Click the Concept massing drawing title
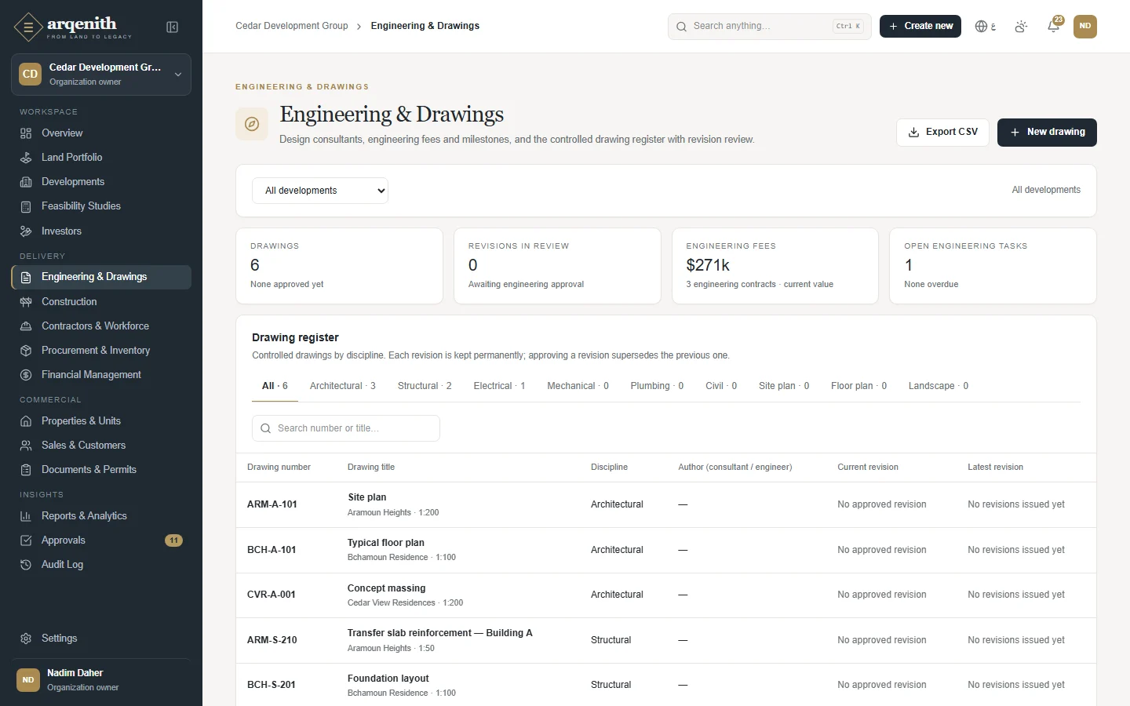Screen dimensions: 1130x706 pos(387,588)
